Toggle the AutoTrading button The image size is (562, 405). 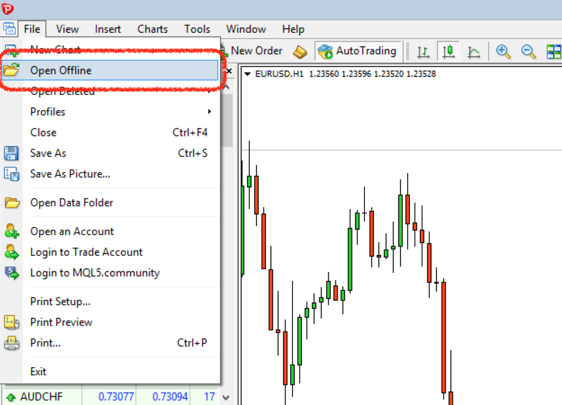coord(358,51)
